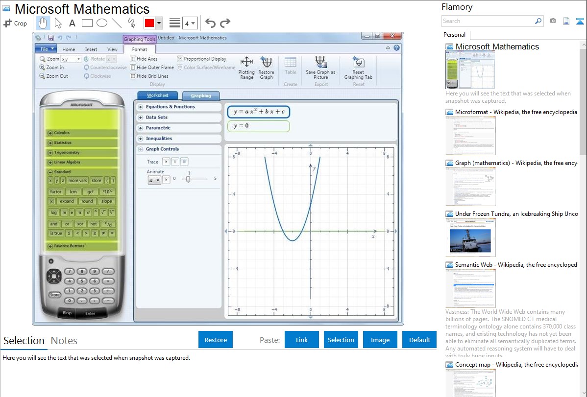The width and height of the screenshot is (587, 397).
Task: Click the camera snapshot icon
Action: click(553, 21)
